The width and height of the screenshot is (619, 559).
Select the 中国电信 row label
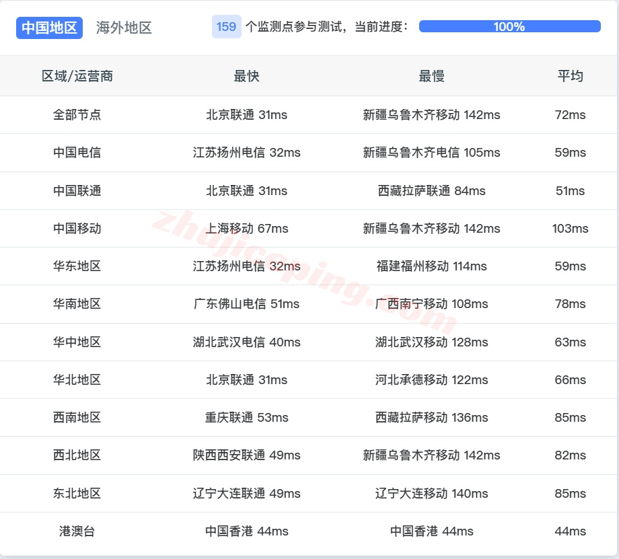77,153
